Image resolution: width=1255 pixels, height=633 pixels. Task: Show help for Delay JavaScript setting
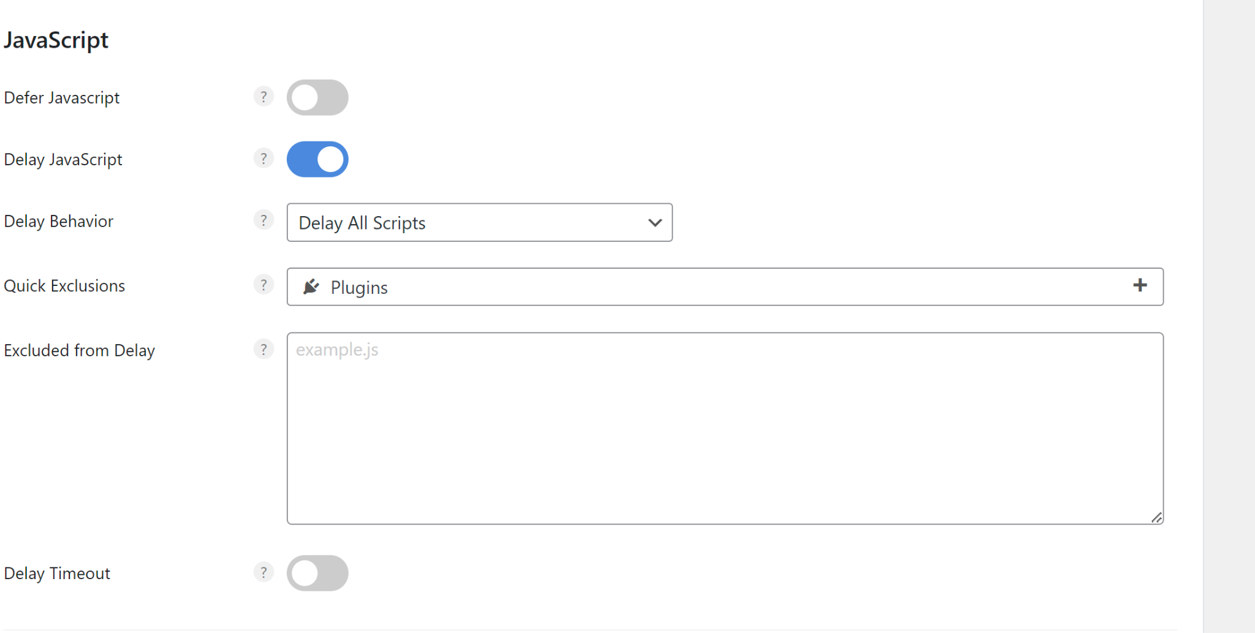click(264, 159)
